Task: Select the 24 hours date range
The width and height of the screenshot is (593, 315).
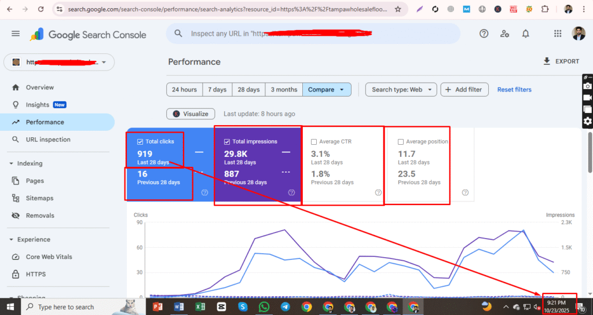Action: point(184,90)
